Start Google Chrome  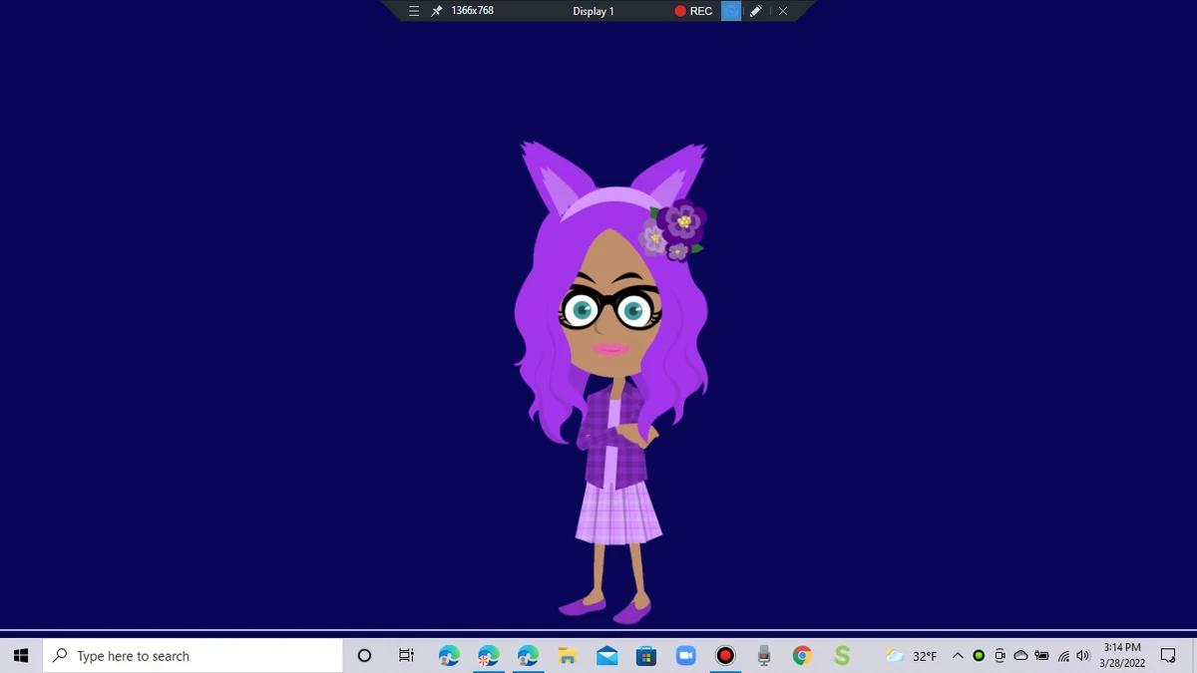click(x=802, y=656)
